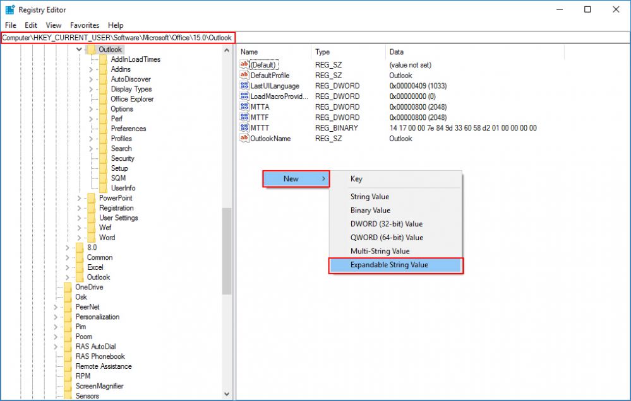Select the OneDrive folder icon
Image resolution: width=631 pixels, height=401 pixels.
[x=68, y=287]
